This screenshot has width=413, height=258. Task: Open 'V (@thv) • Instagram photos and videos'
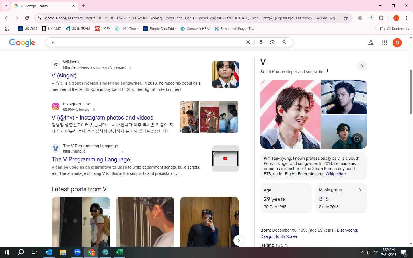(102, 118)
